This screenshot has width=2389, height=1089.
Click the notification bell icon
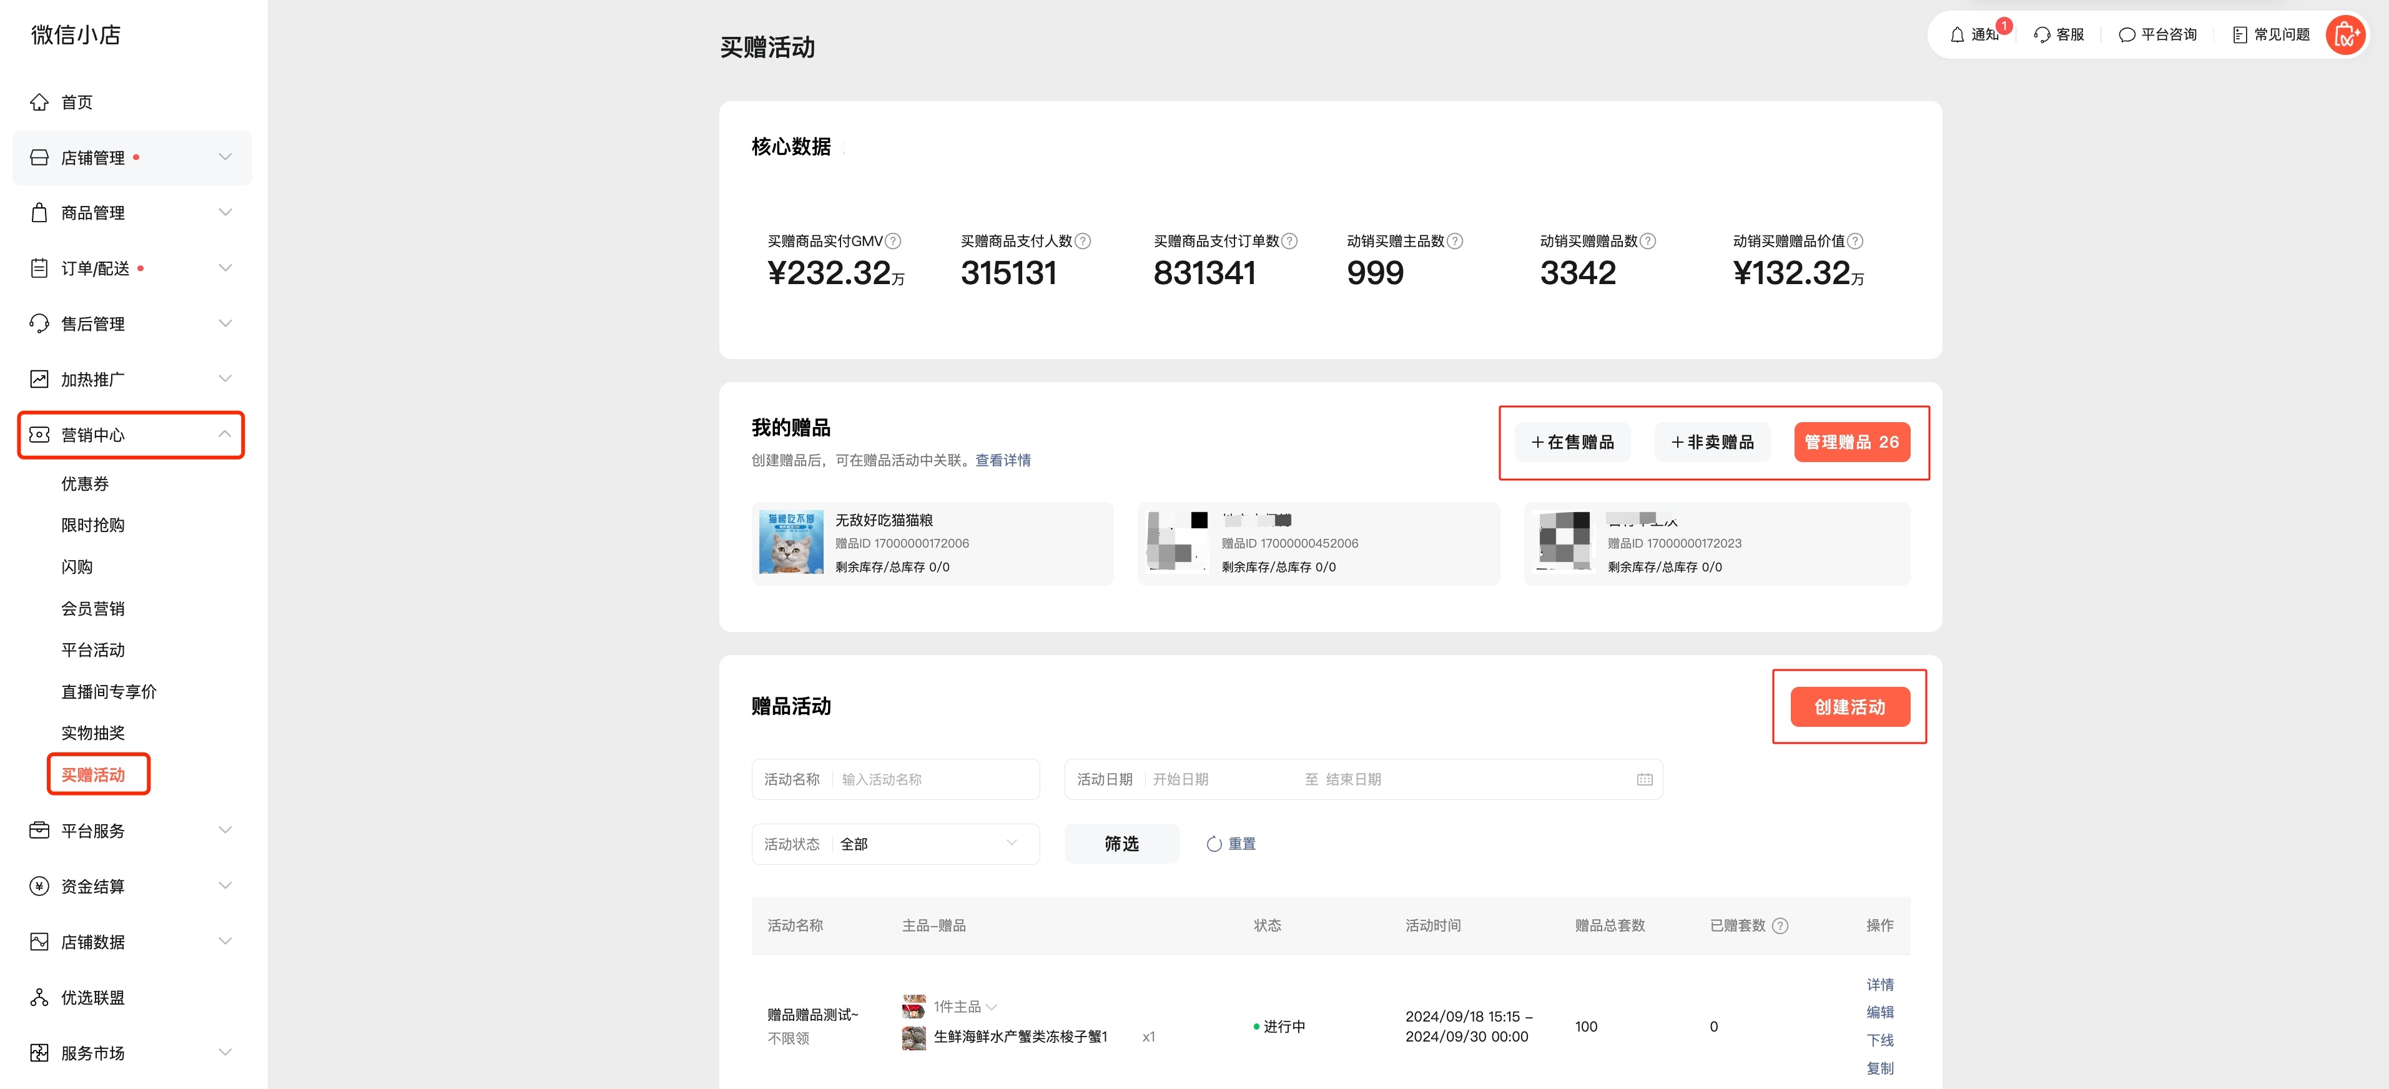pos(1957,35)
